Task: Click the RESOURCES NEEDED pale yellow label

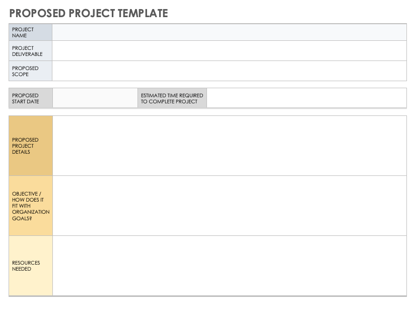Action: pyautogui.click(x=31, y=266)
